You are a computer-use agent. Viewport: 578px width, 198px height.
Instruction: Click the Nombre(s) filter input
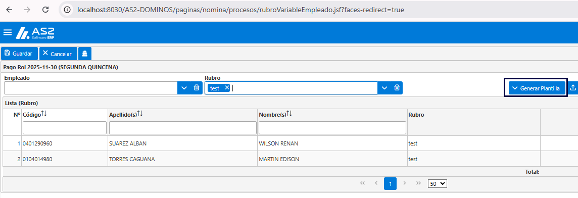[332, 128]
